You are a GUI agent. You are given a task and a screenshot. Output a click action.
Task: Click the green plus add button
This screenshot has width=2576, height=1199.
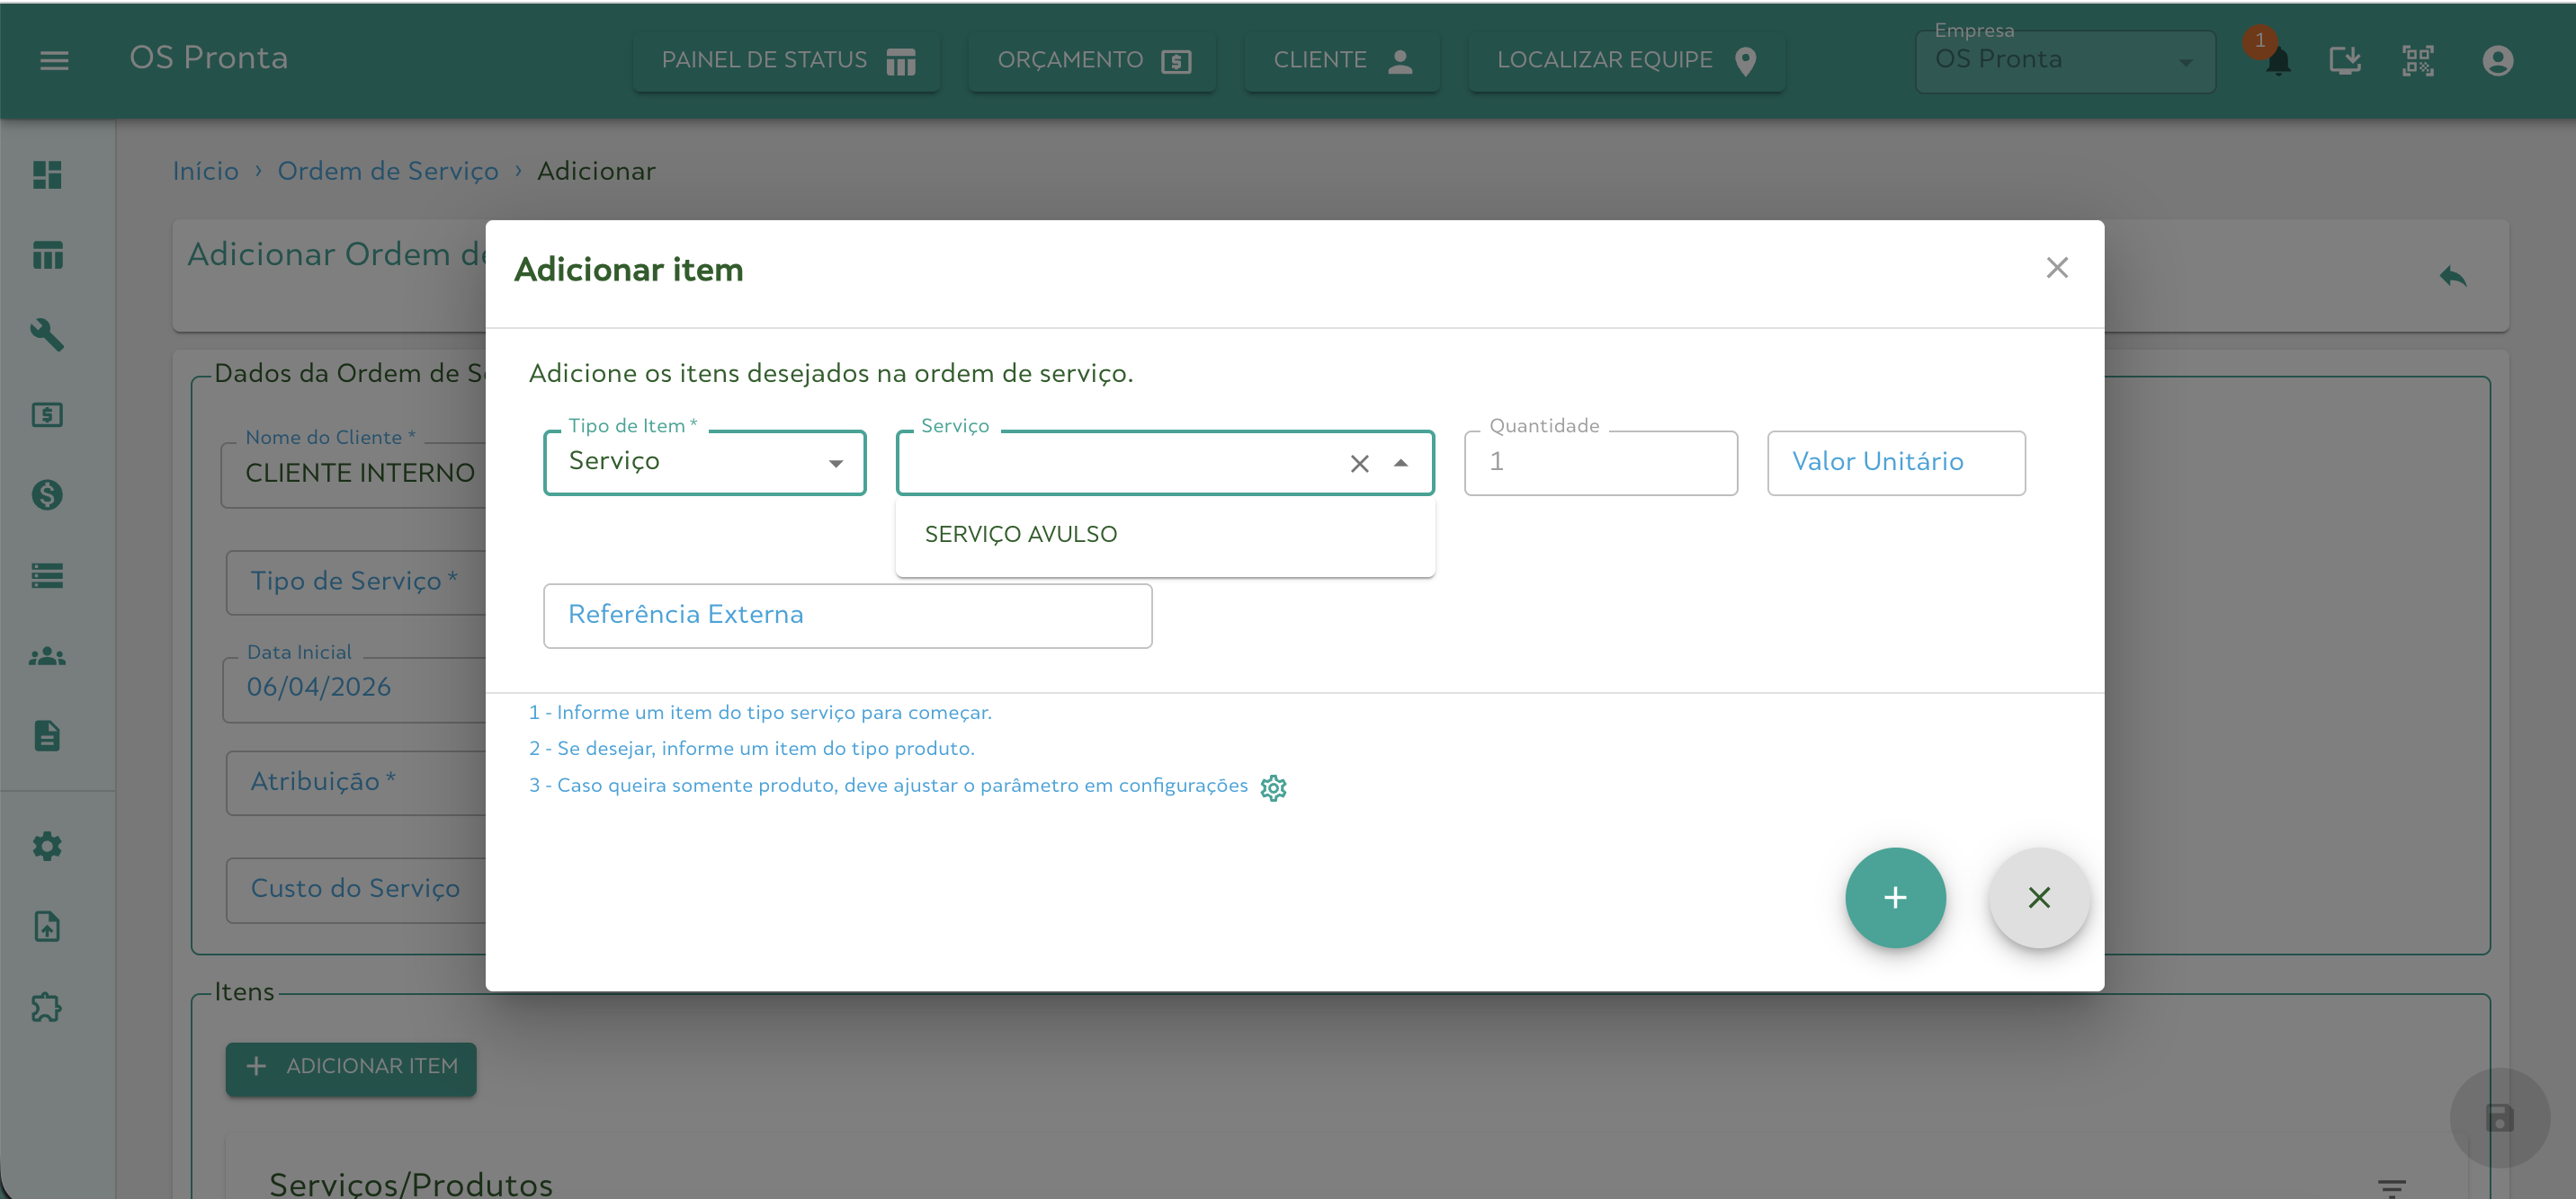1894,897
